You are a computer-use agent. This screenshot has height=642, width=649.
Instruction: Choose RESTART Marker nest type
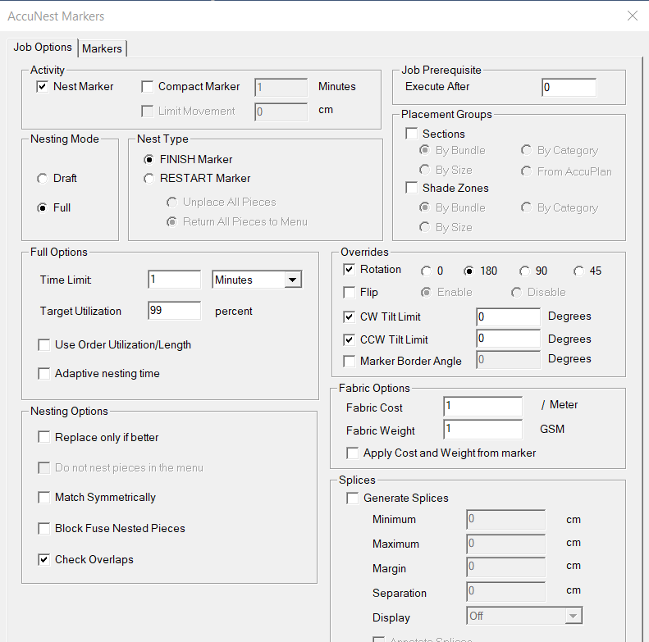coord(149,178)
